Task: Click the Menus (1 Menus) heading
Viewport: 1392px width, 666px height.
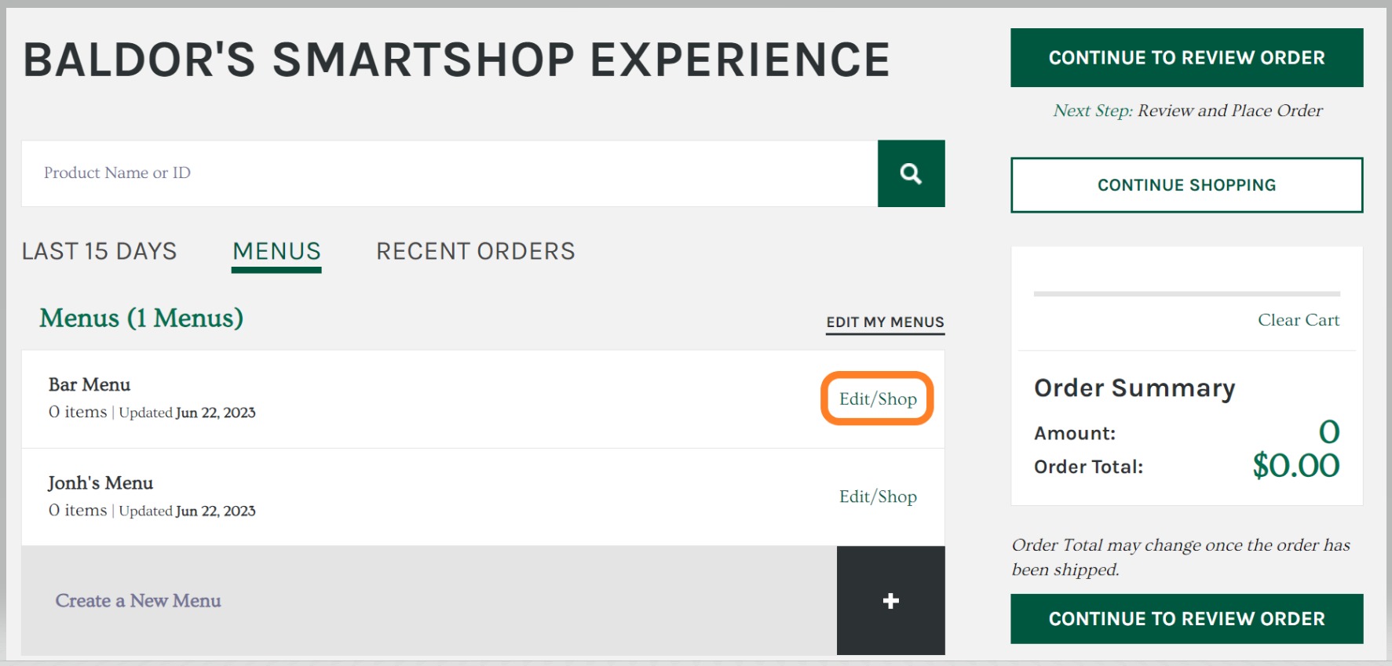Action: click(141, 318)
